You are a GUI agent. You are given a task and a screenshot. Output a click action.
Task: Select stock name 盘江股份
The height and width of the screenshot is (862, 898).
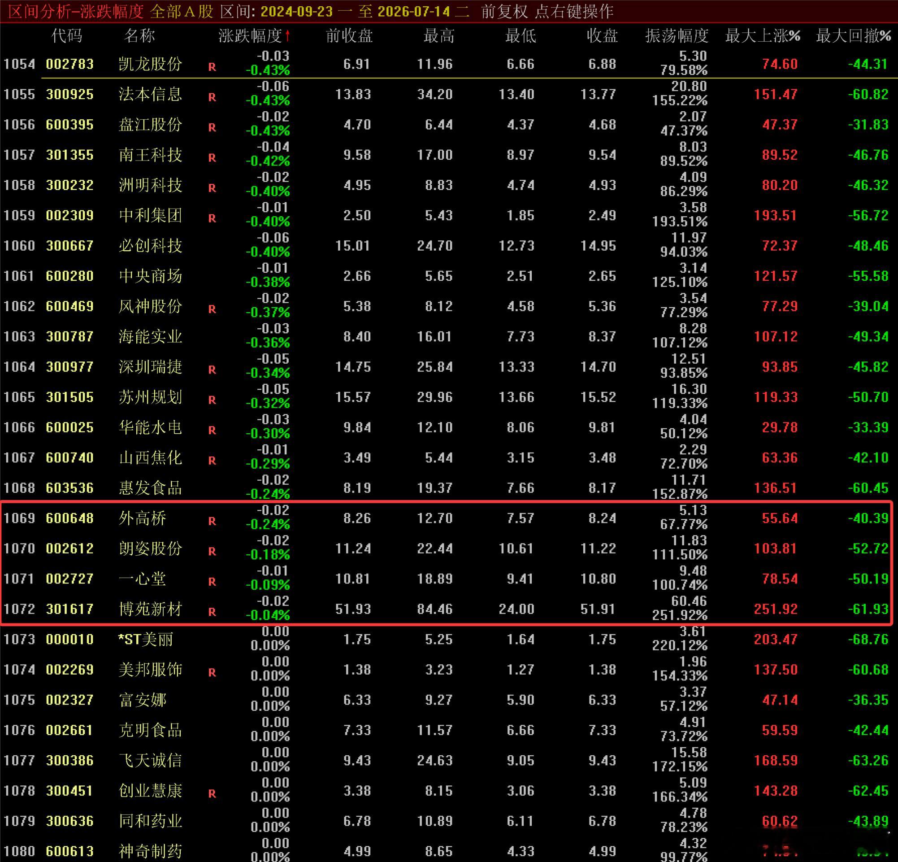coord(150,124)
